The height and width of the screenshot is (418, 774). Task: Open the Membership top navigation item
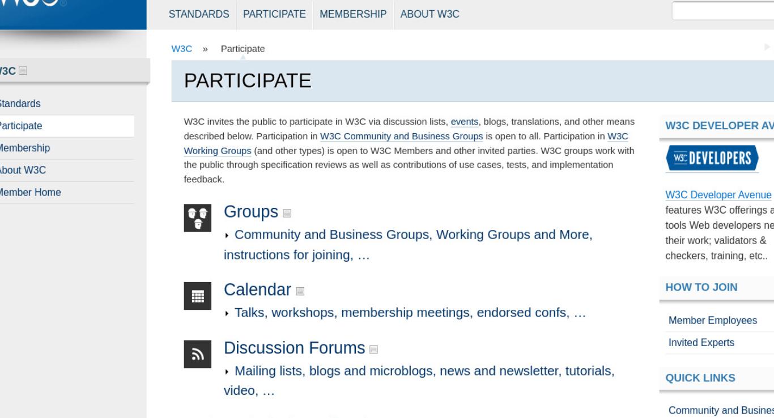353,14
